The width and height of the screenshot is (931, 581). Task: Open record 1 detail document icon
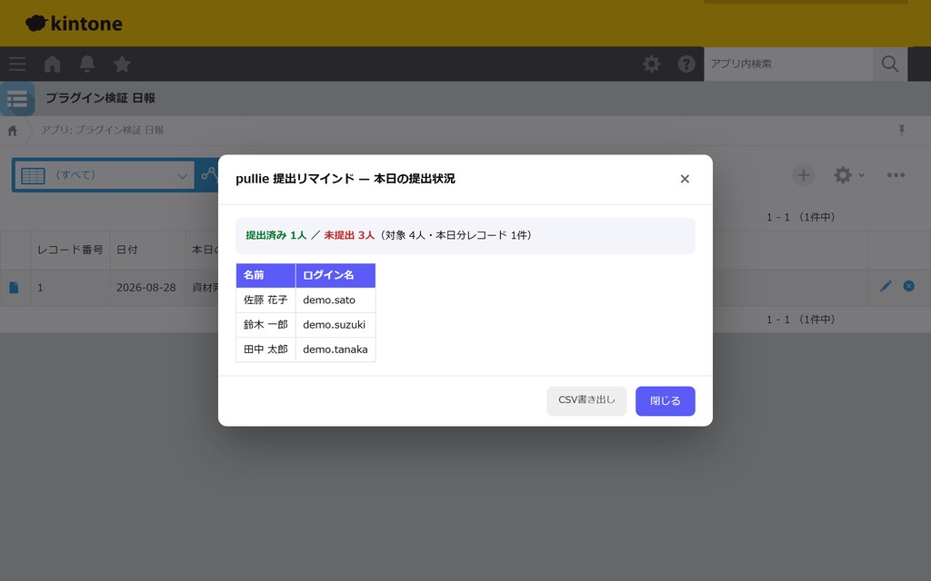coord(14,288)
